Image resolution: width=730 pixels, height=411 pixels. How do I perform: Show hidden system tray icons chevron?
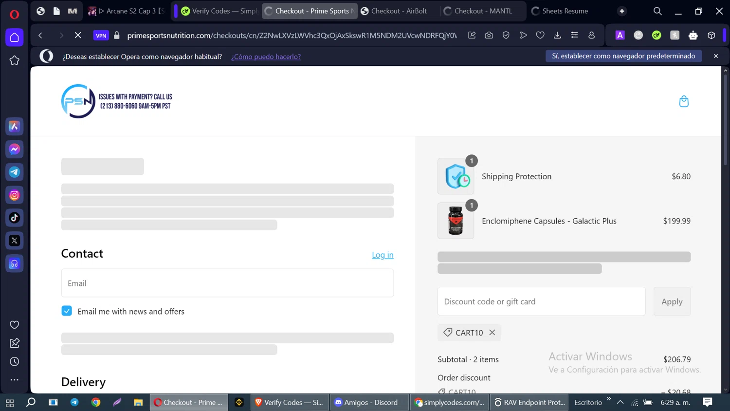[620, 402]
